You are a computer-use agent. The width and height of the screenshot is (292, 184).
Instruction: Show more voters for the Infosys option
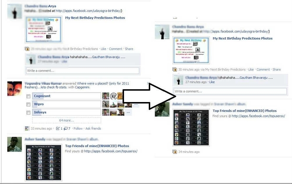tap(128, 112)
